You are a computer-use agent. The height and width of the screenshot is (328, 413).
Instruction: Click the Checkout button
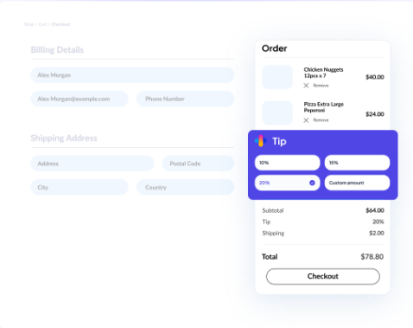pos(323,276)
